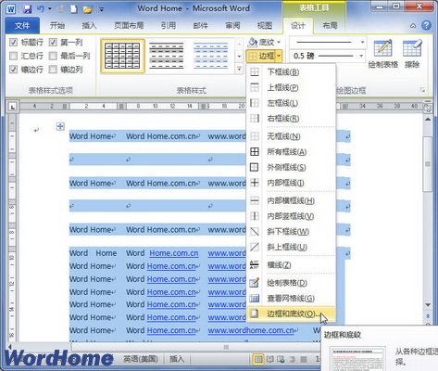Screen dimensions: 438x371
Task: Select the table move handle above table
Action: 60,126
